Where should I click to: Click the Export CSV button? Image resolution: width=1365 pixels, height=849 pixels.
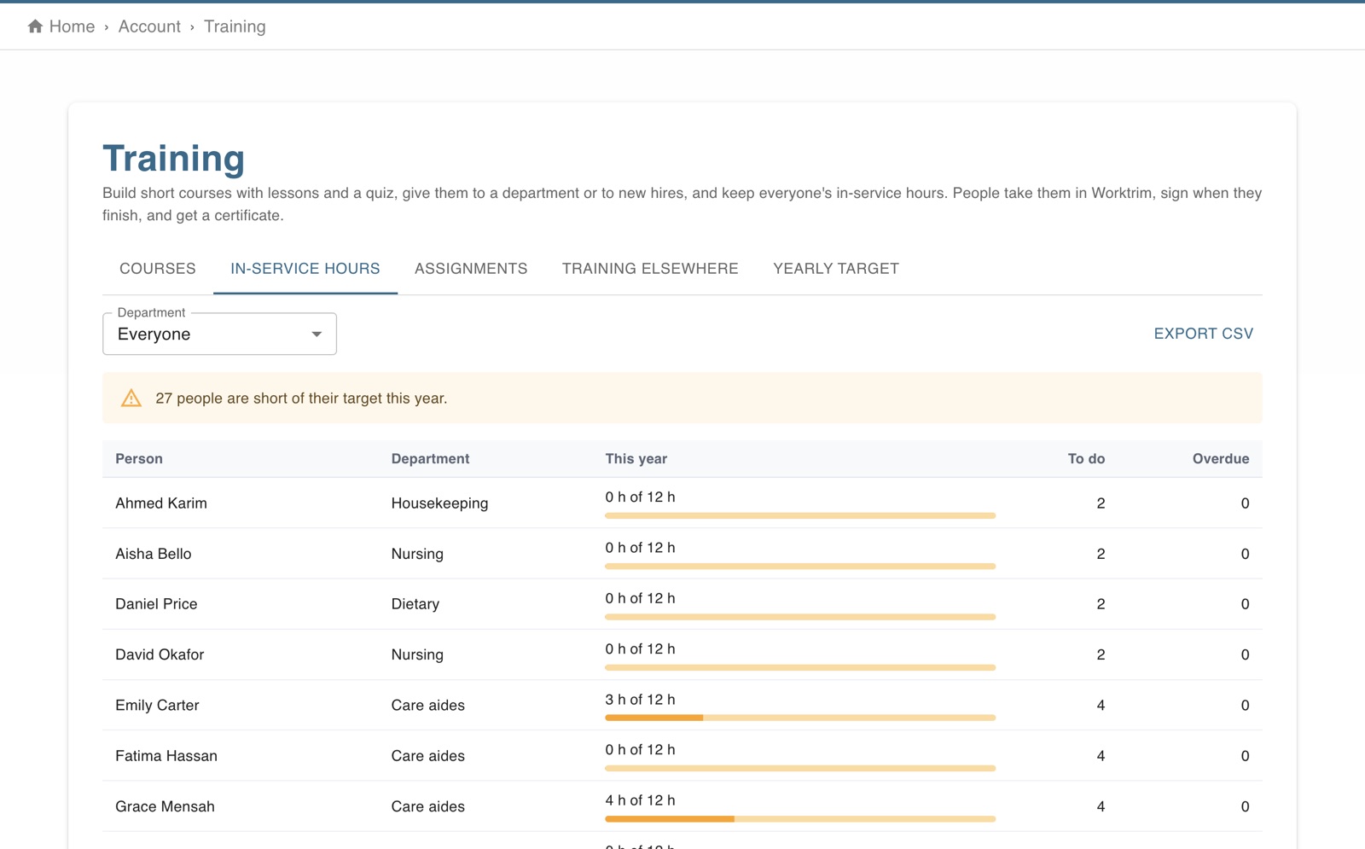coord(1204,334)
